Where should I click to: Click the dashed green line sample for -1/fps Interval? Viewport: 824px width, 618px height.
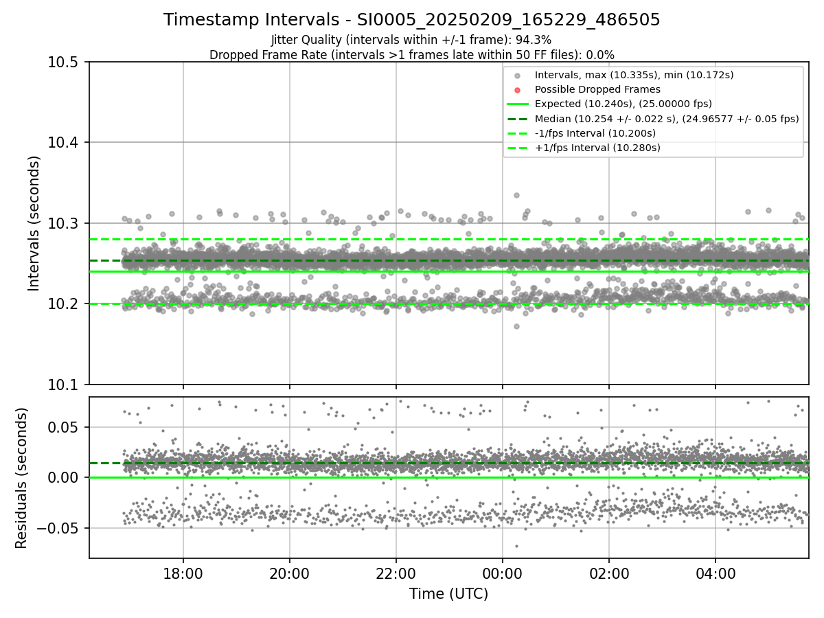(518, 133)
